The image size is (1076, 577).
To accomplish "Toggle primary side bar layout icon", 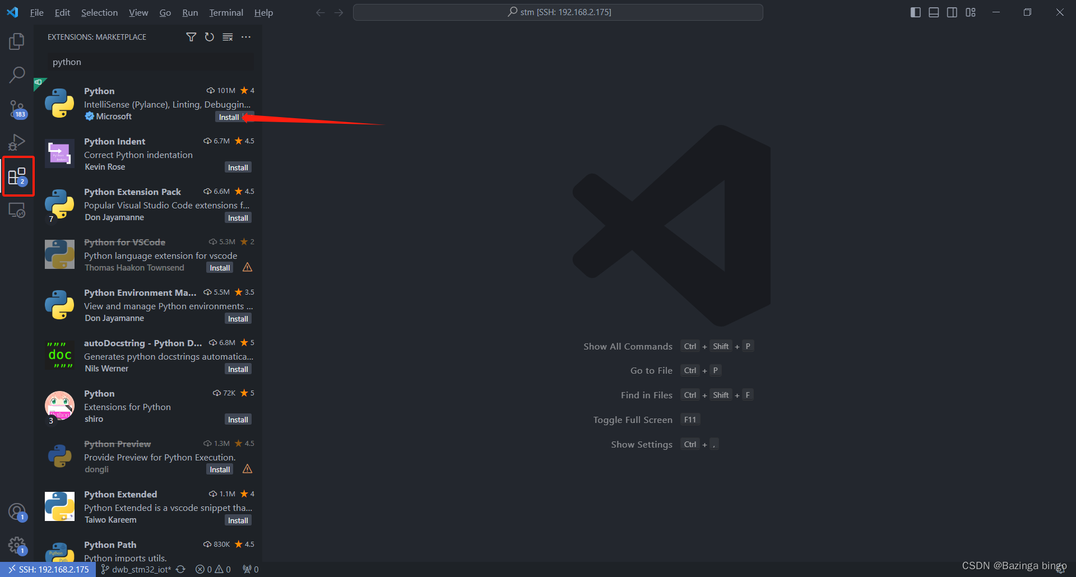I will (916, 12).
